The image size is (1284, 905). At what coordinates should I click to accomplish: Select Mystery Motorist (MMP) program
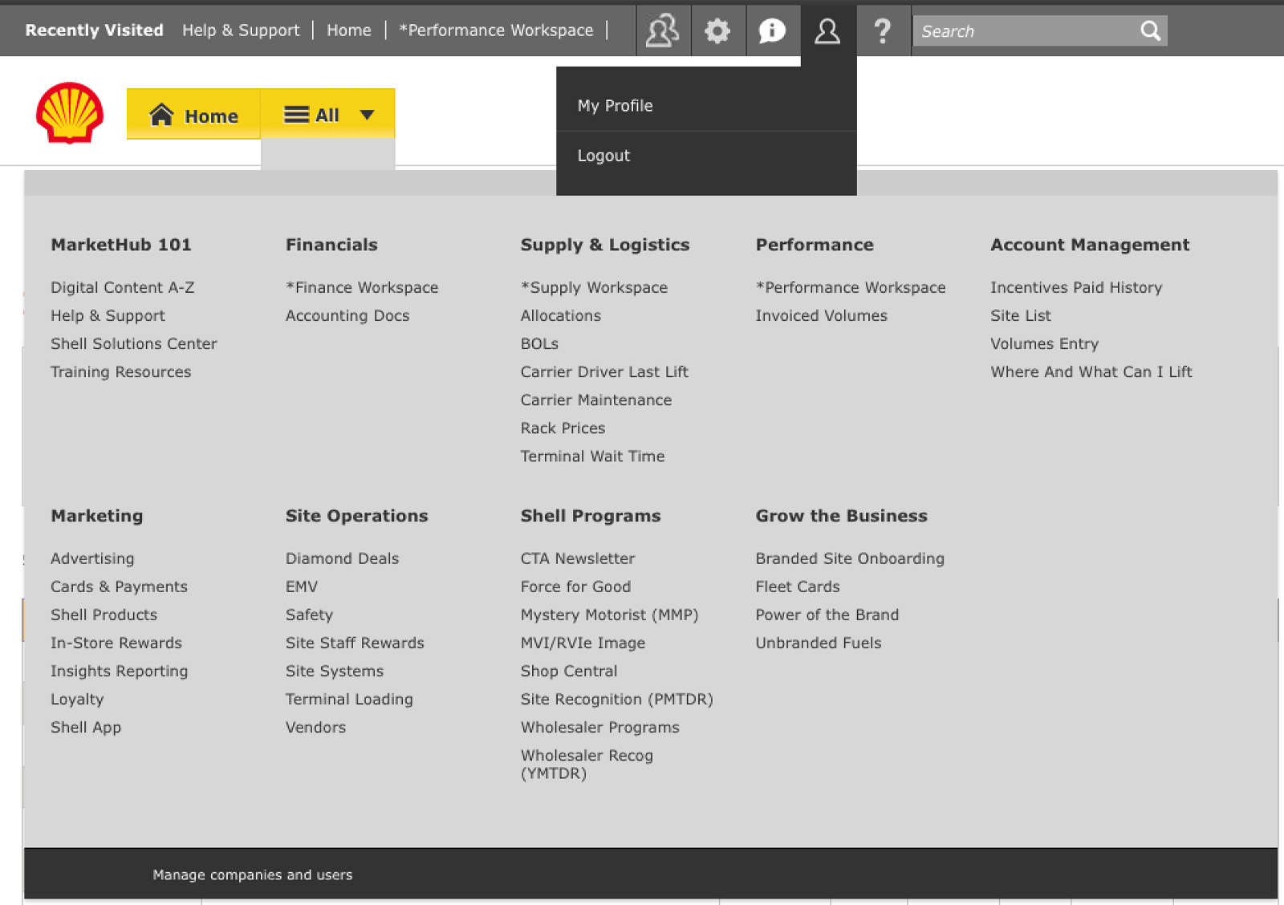[x=609, y=615]
